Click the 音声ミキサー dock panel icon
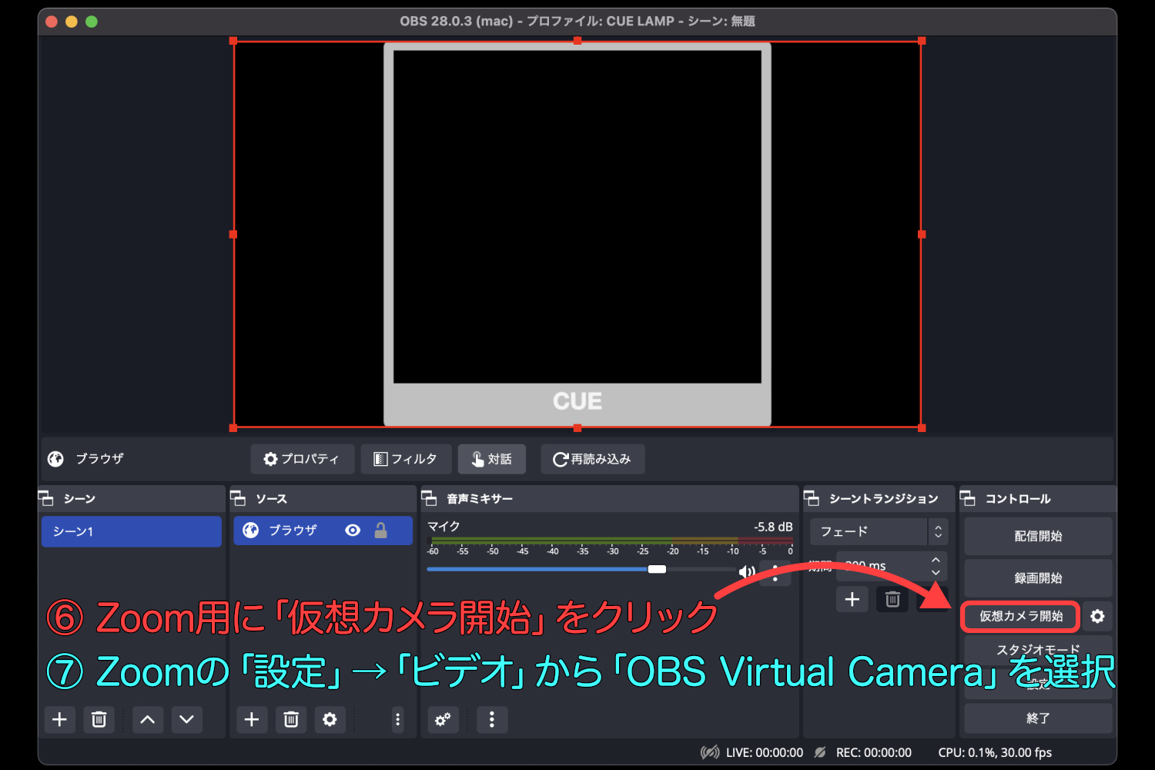Screen dimensions: 1155x770 tap(429, 498)
